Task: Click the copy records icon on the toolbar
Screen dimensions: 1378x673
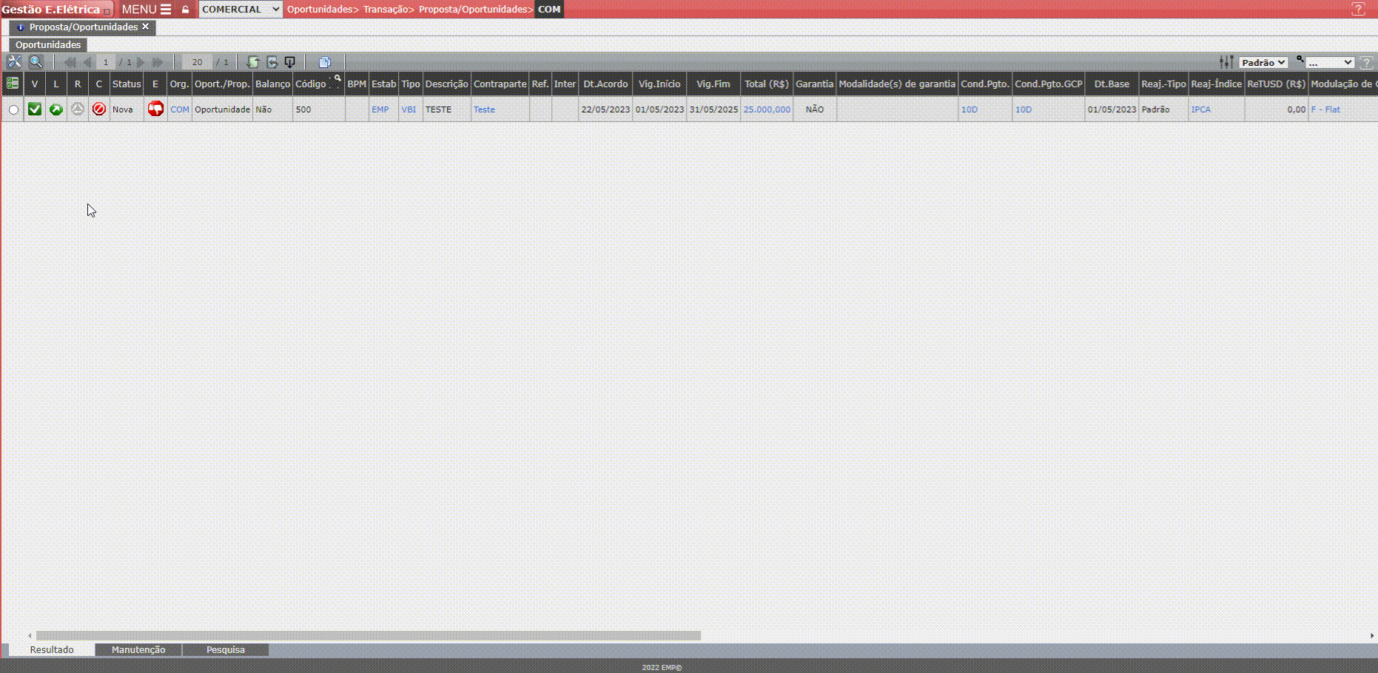Action: click(x=326, y=62)
